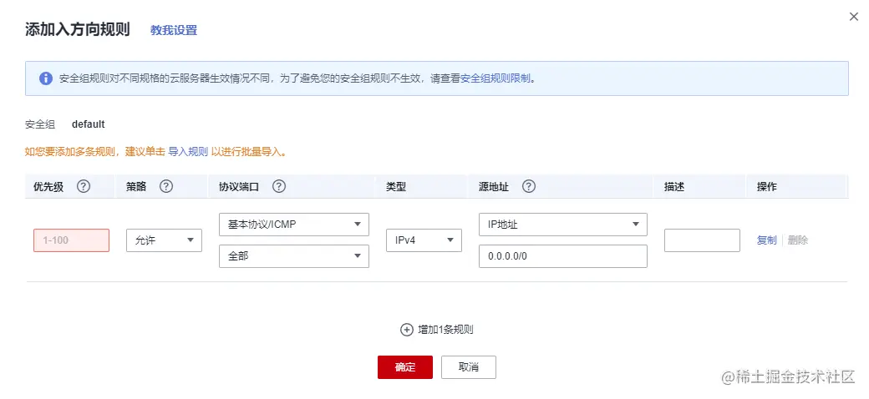Click 复制 to copy the rule
Screen dimensions: 869x399
[766, 240]
